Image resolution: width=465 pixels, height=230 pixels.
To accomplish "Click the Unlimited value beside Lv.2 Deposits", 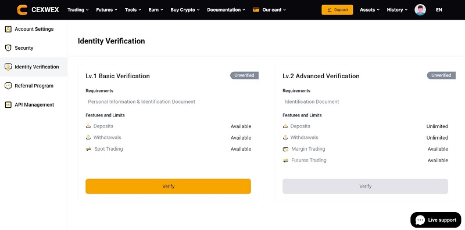I will pyautogui.click(x=437, y=126).
